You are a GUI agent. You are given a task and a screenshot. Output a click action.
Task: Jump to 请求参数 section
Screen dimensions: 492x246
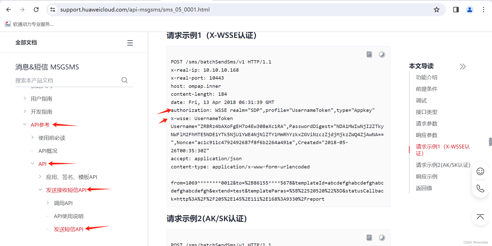pos(427,124)
